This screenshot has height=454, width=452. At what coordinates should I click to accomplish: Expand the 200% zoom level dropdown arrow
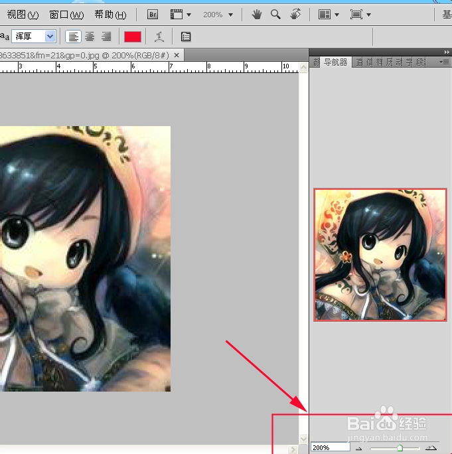(x=231, y=15)
